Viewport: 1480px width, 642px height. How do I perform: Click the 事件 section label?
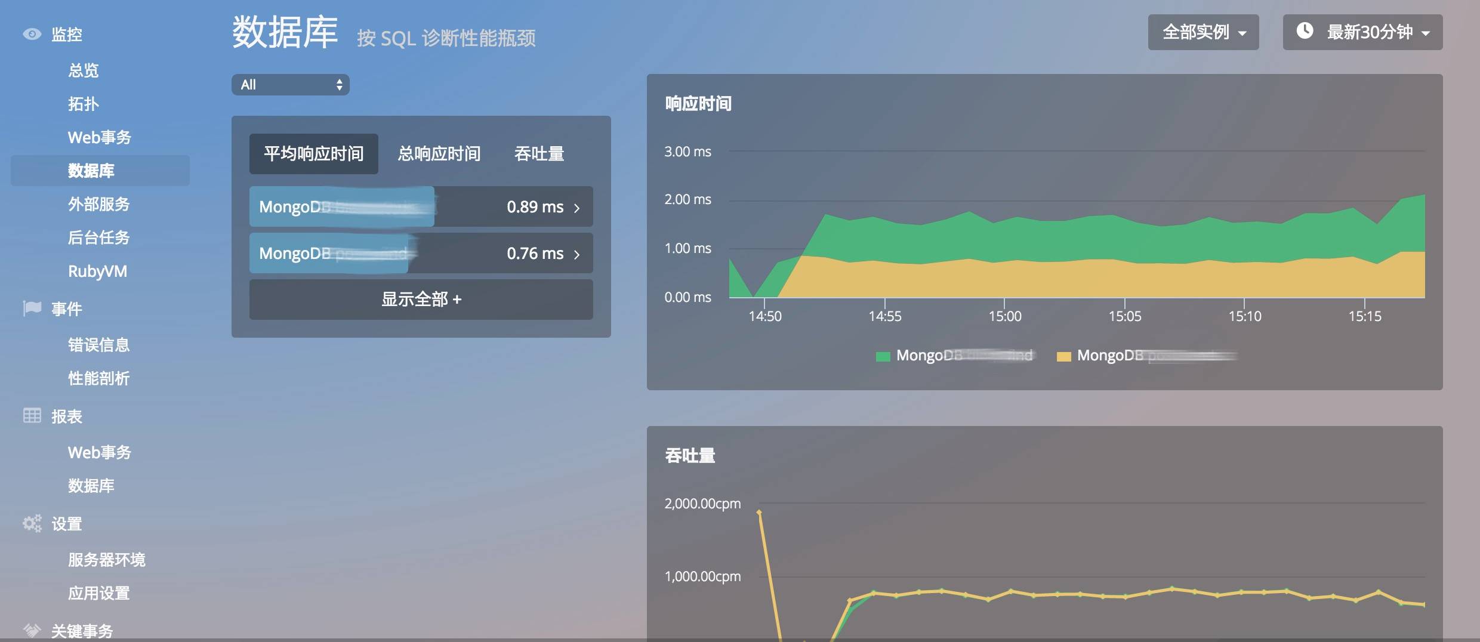click(67, 309)
